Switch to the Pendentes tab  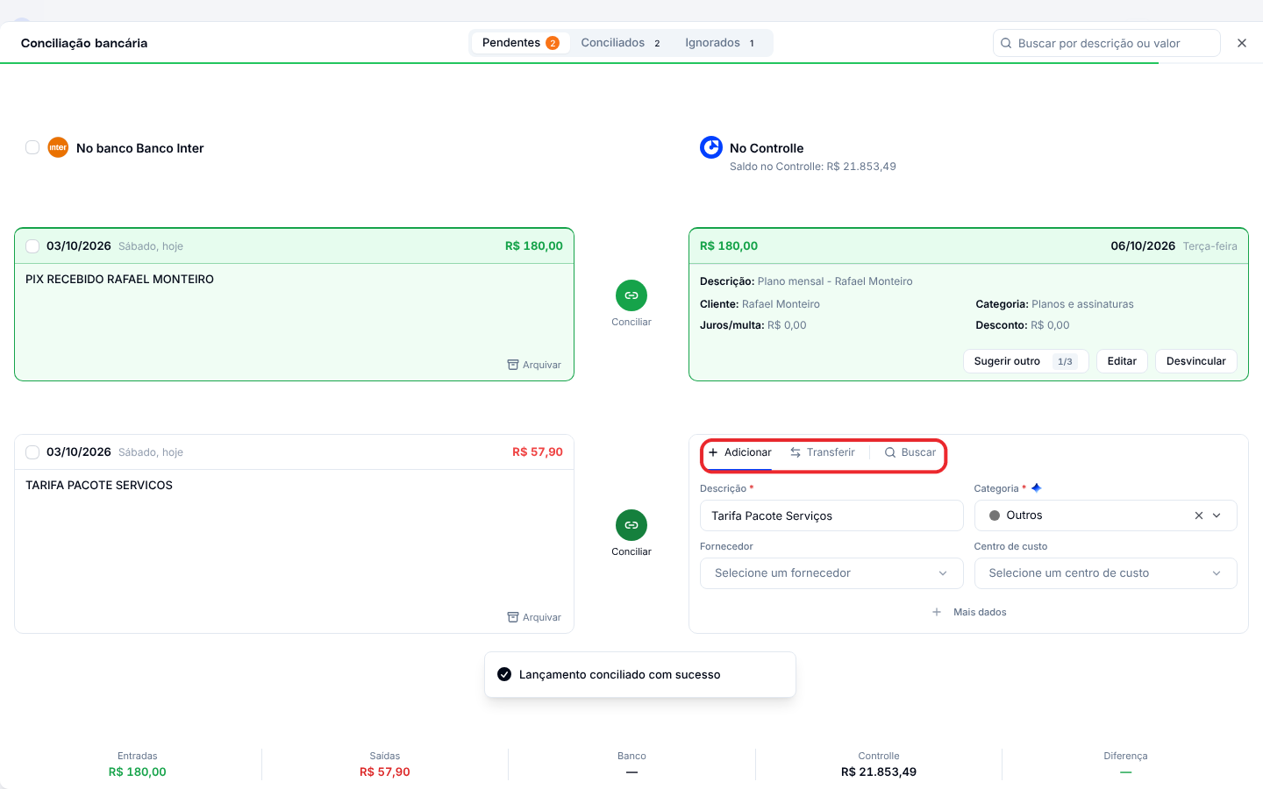coord(520,43)
